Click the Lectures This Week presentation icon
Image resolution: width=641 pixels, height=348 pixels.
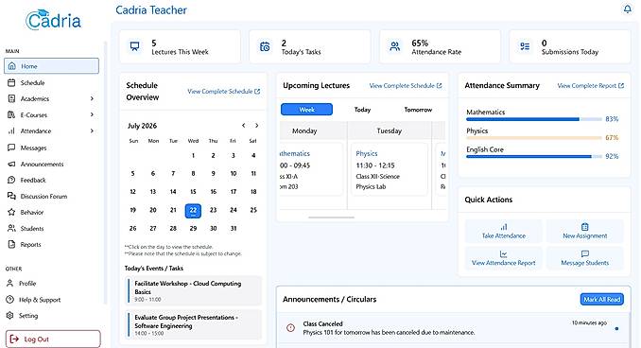[x=134, y=46]
